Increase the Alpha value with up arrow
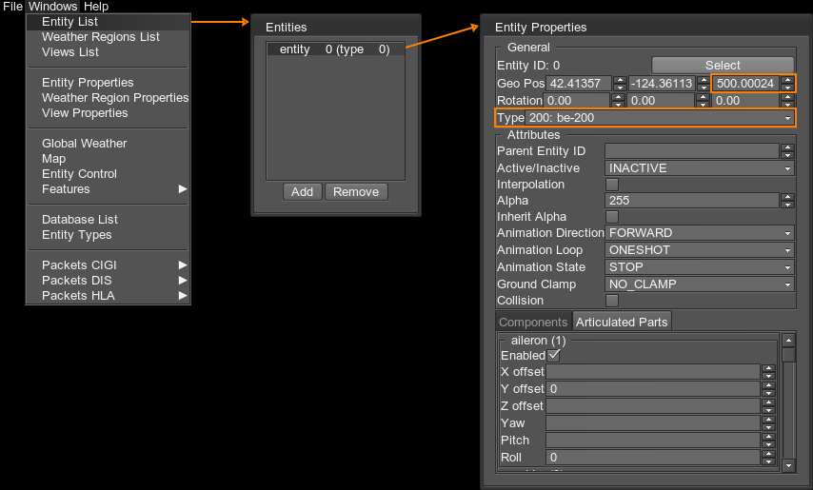This screenshot has width=813, height=490. [787, 197]
